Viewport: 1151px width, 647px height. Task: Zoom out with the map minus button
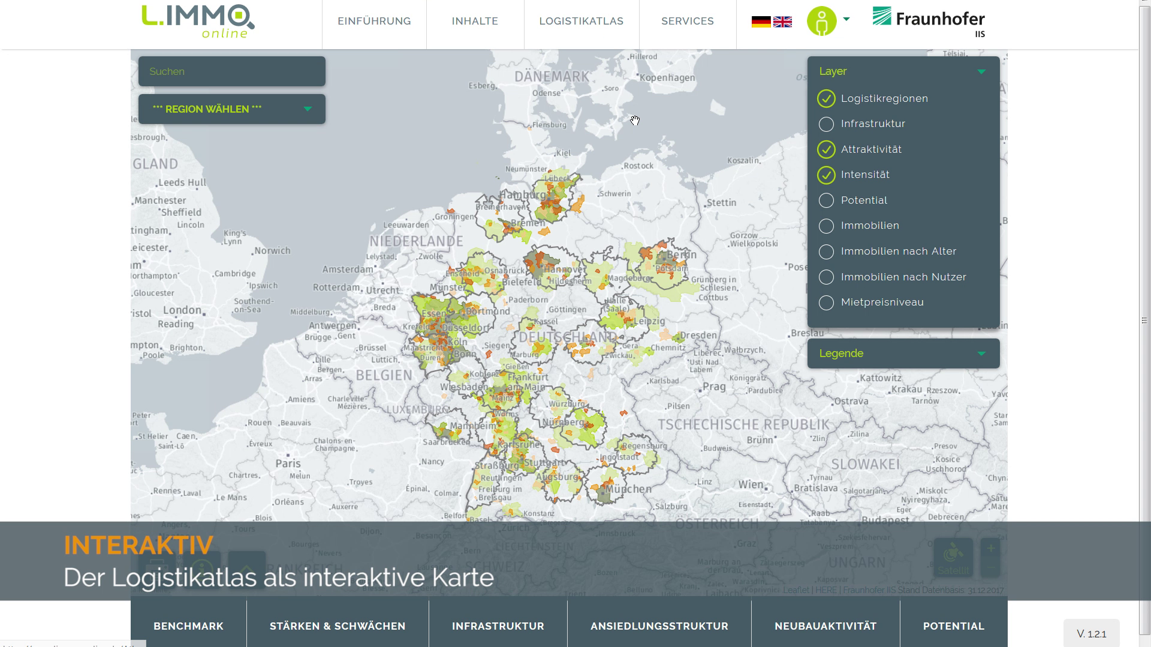(990, 568)
